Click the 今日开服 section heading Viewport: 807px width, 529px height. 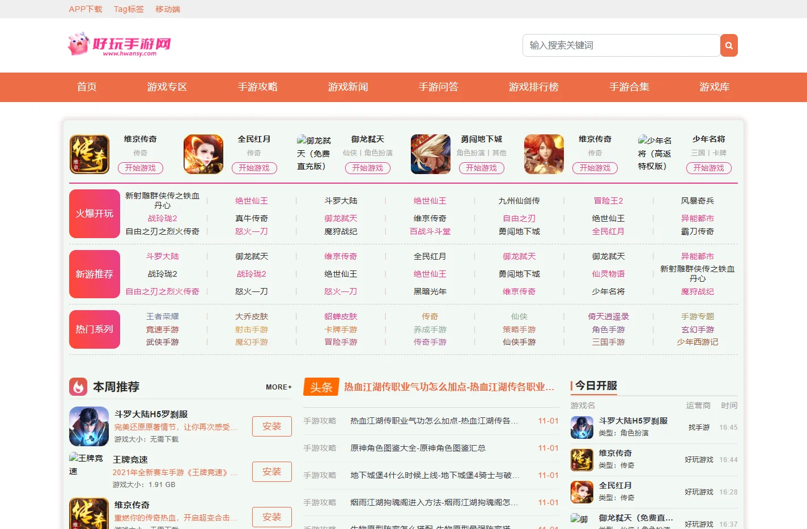click(596, 386)
